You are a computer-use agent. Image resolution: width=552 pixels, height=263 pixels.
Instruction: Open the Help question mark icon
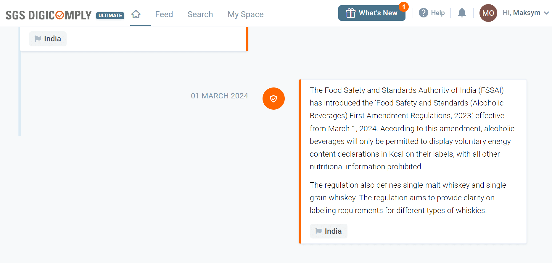[423, 13]
